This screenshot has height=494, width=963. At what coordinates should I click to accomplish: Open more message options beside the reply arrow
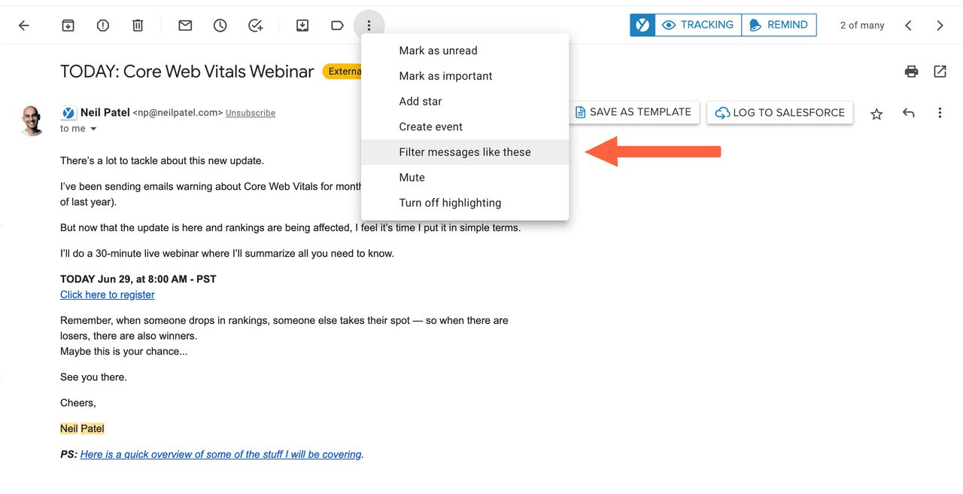940,112
